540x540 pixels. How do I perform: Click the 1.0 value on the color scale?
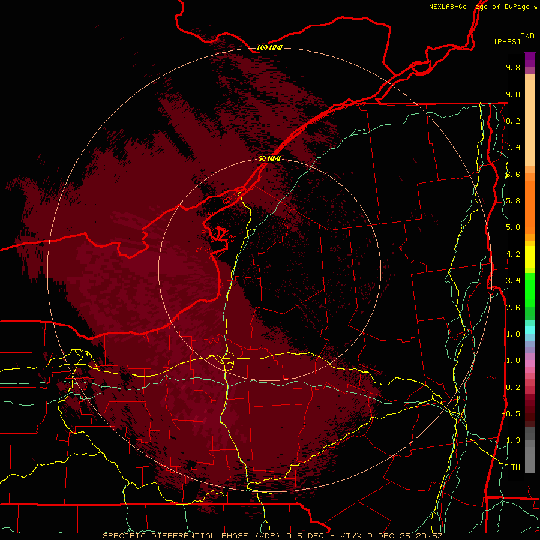tap(513, 361)
